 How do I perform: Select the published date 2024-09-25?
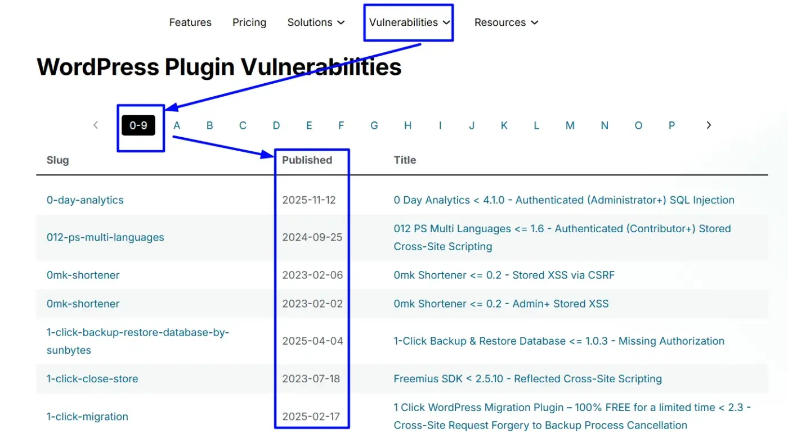(x=312, y=237)
